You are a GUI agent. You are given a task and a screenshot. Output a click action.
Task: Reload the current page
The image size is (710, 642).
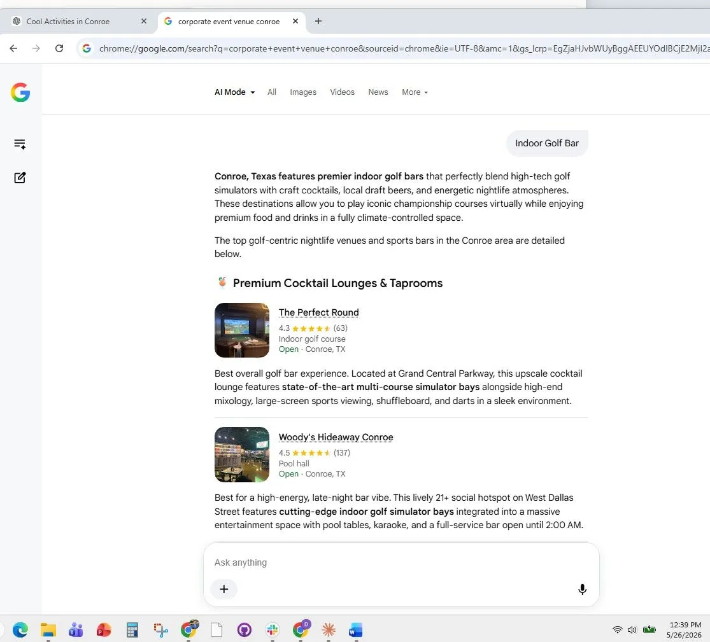(59, 48)
